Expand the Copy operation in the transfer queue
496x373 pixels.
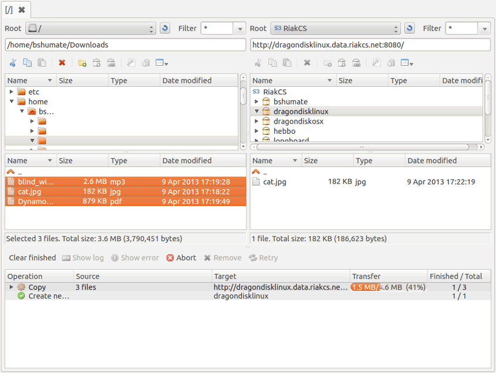(x=11, y=287)
